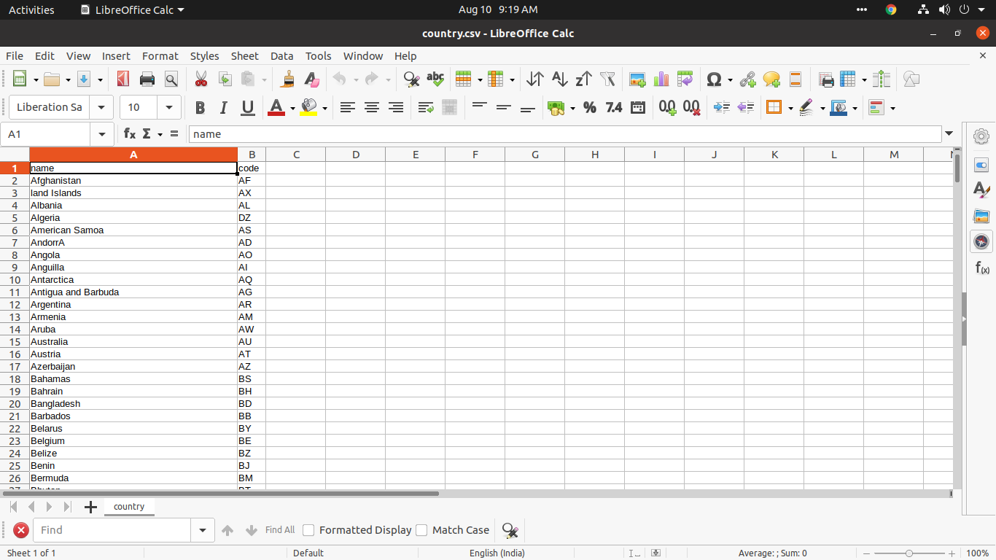This screenshot has width=996, height=560.
Task: Apply percent format to the cell
Action: tap(589, 107)
